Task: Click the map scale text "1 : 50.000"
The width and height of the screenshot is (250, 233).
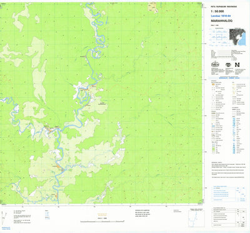Action: pyautogui.click(x=217, y=11)
